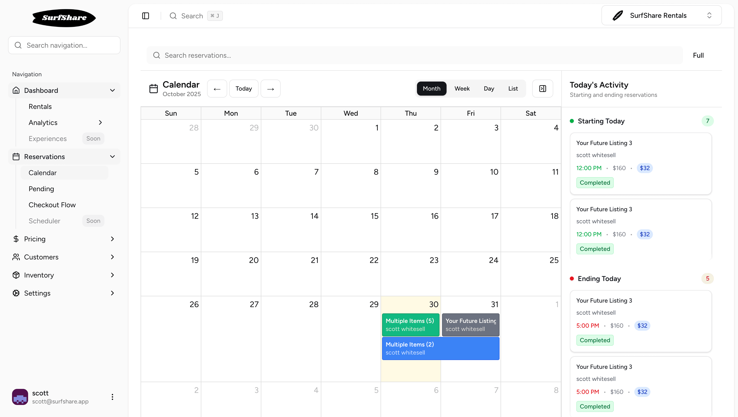Click the previous month arrow
738x417 pixels.
coord(217,89)
